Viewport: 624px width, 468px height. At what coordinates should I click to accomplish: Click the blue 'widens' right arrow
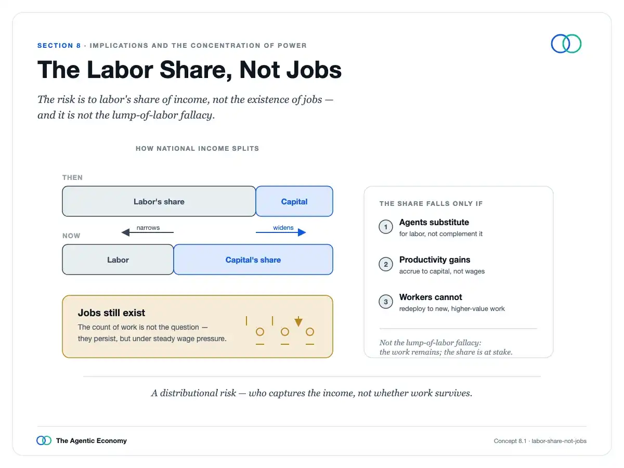point(281,232)
